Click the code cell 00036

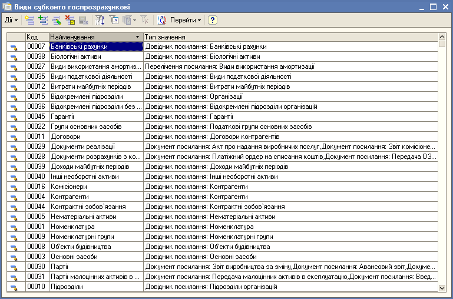[37, 107]
